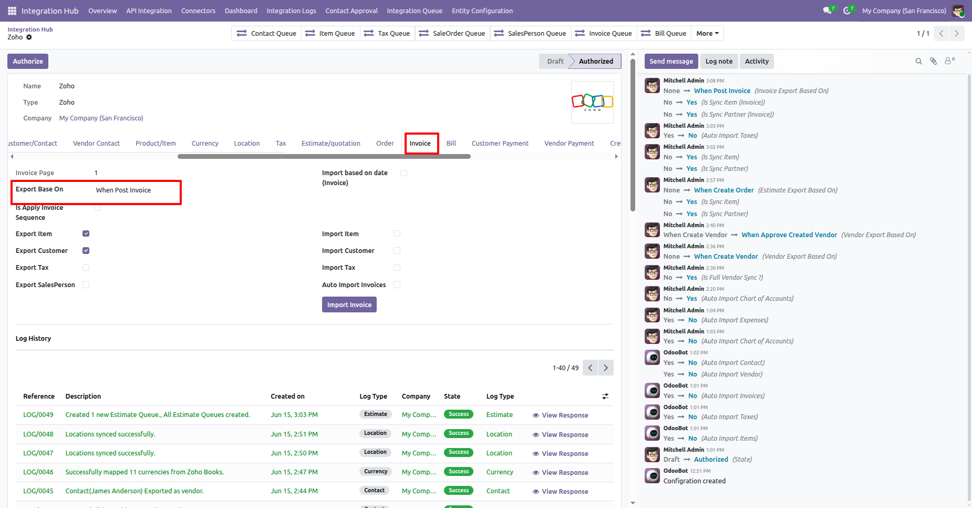Viewport: 972px width, 508px height.
Task: View Response for LOG/0047
Action: point(560,454)
